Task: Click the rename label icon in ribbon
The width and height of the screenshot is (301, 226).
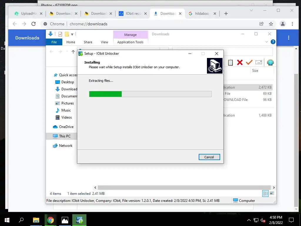Action: click(259, 62)
